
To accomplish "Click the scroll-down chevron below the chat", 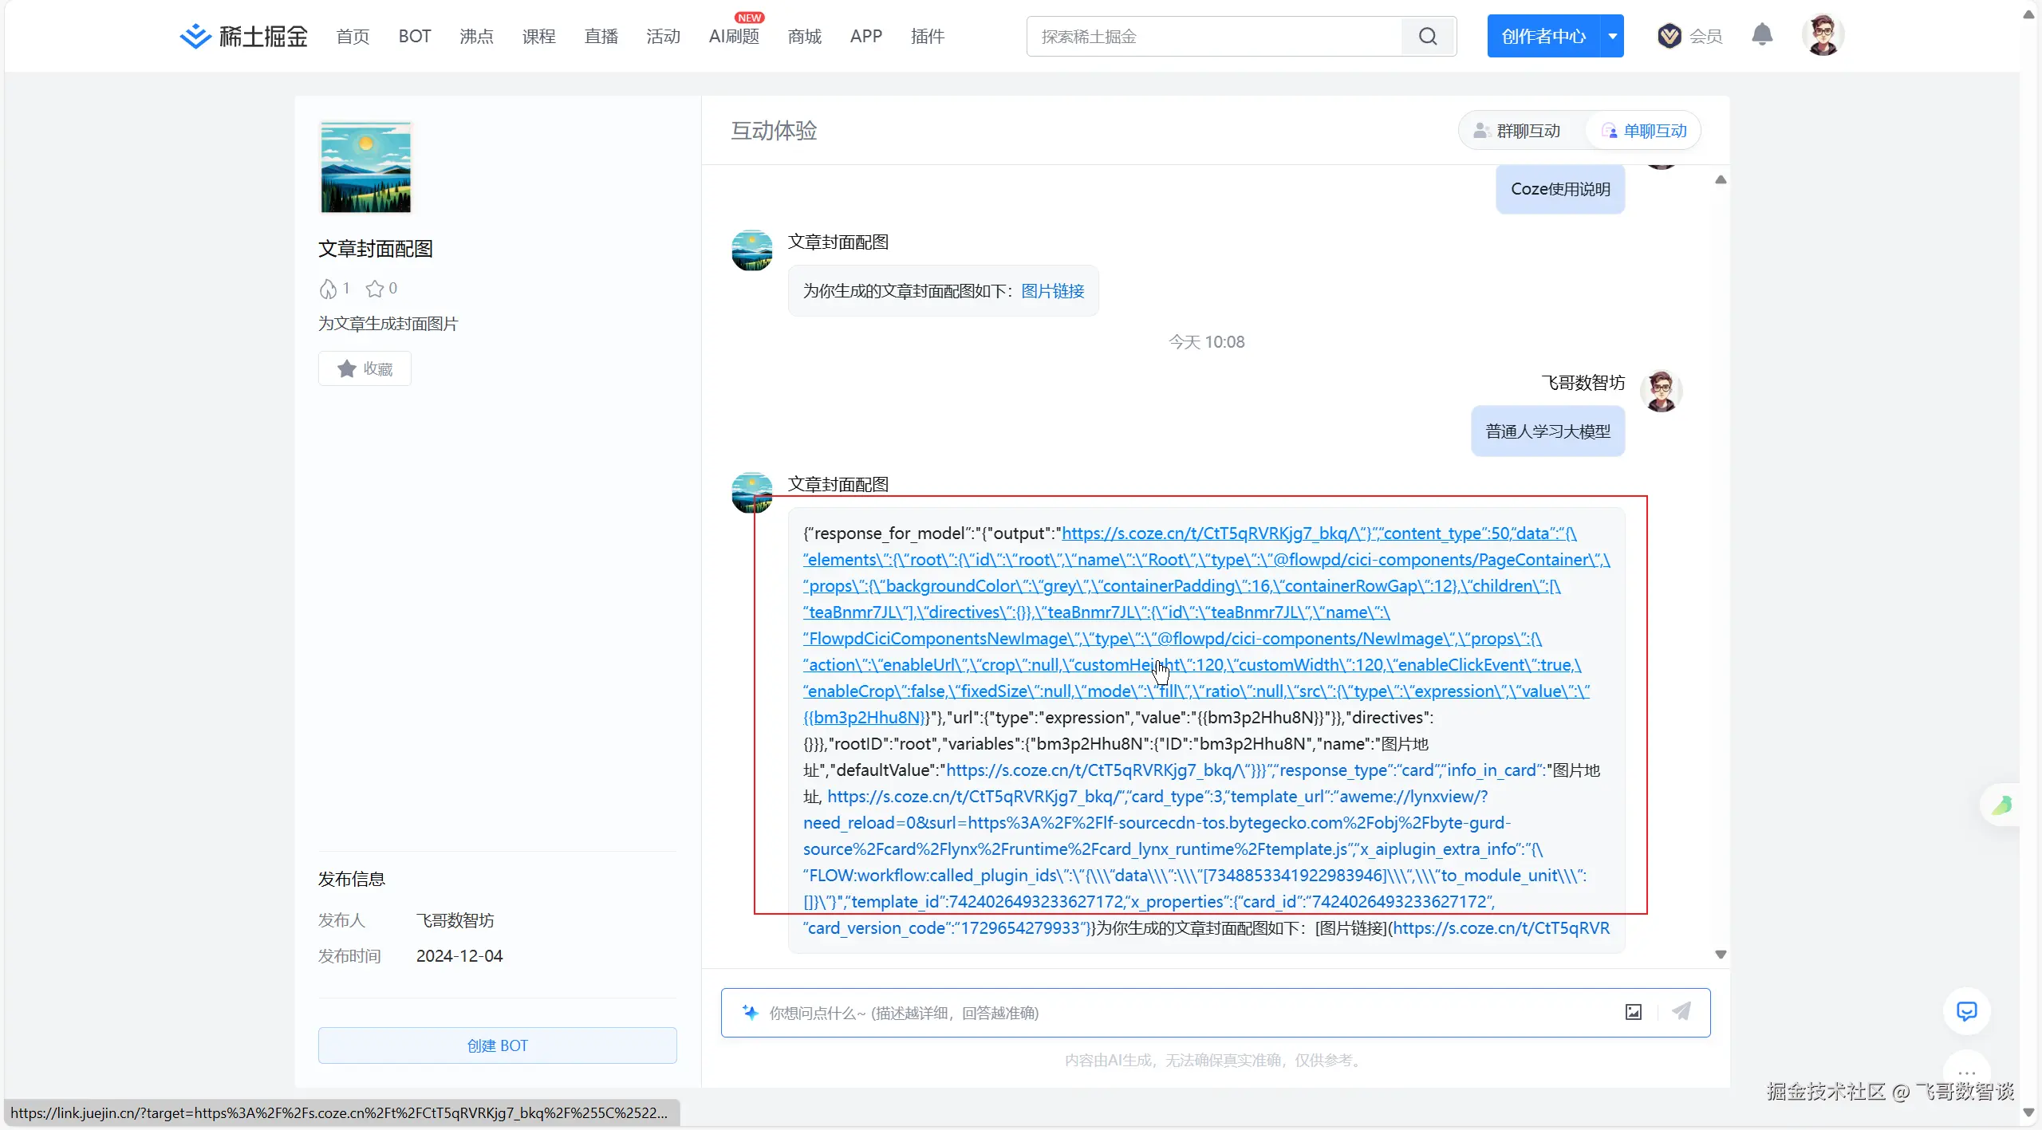I will tap(1720, 954).
